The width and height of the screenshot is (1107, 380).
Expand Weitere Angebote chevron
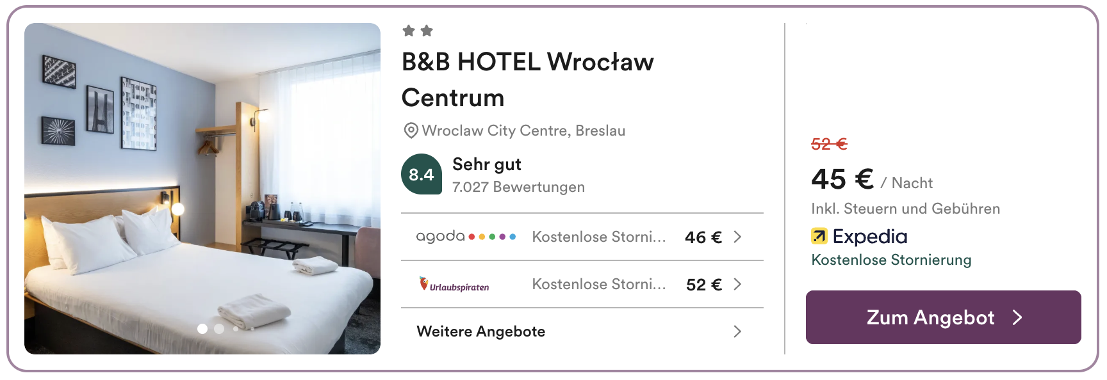[737, 331]
